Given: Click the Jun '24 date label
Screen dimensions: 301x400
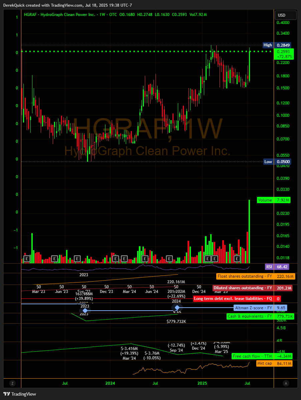Looking at the screenshot, I should (152, 292).
